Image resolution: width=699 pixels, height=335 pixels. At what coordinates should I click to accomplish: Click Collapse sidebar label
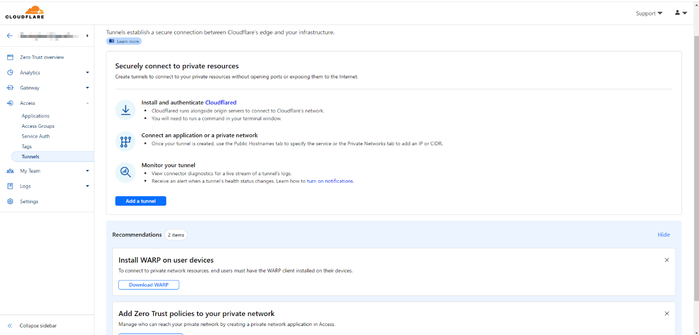38,326
